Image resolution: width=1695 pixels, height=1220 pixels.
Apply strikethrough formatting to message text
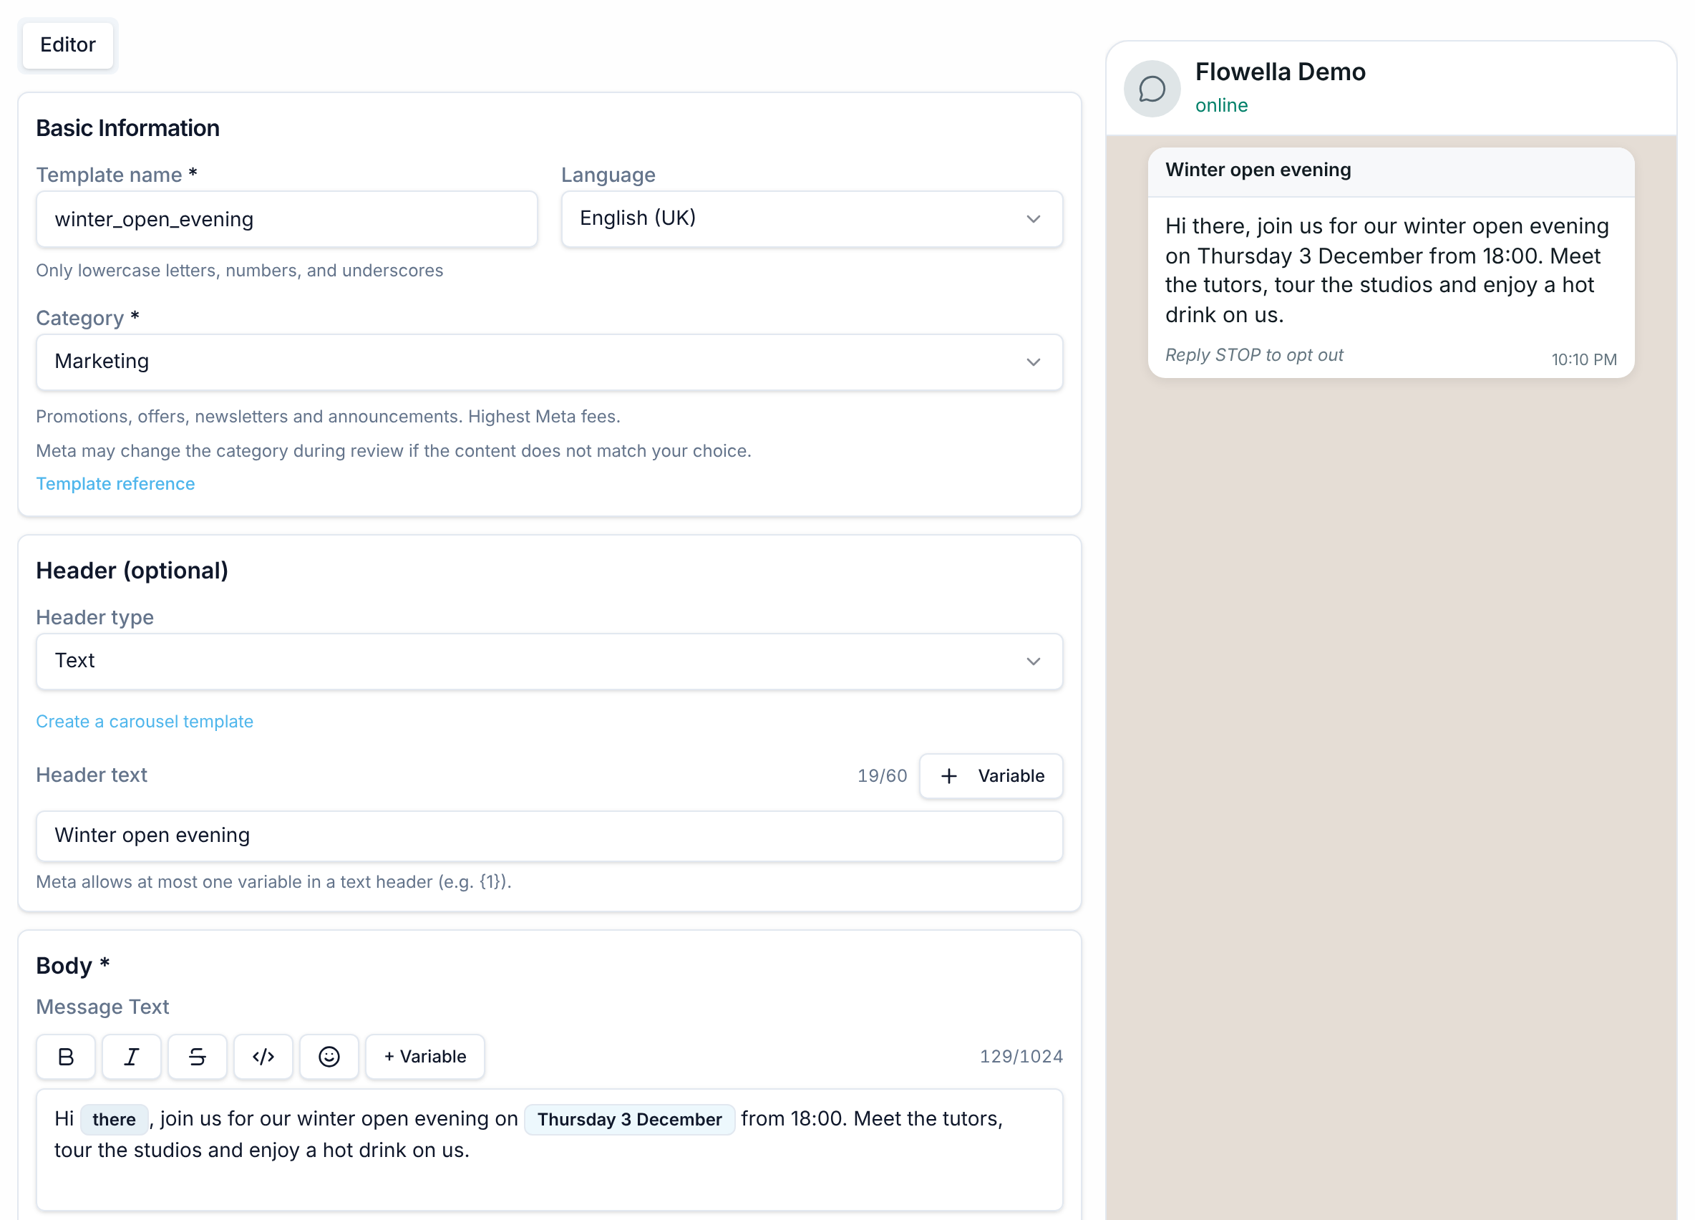198,1056
